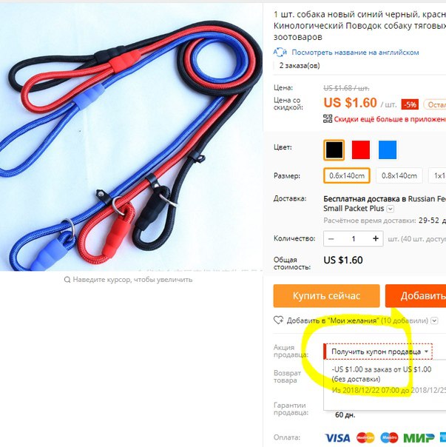Choose the blue color swatch
The width and height of the screenshot is (446, 447).
[x=388, y=150]
